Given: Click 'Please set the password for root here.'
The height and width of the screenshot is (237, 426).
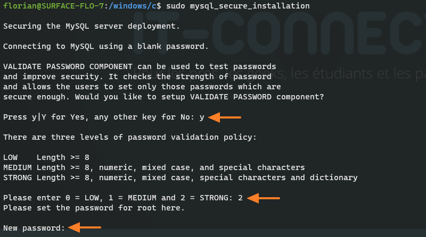Looking at the screenshot, I should 94,208.
